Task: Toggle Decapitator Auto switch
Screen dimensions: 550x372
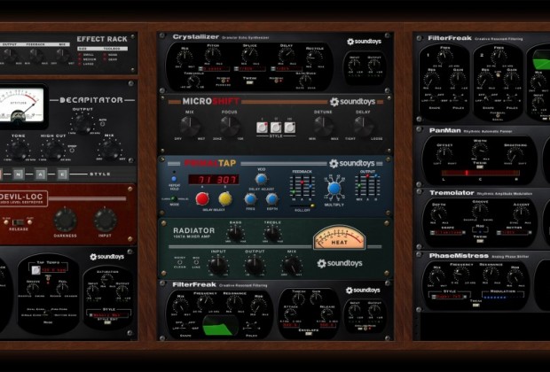Action: [102, 124]
